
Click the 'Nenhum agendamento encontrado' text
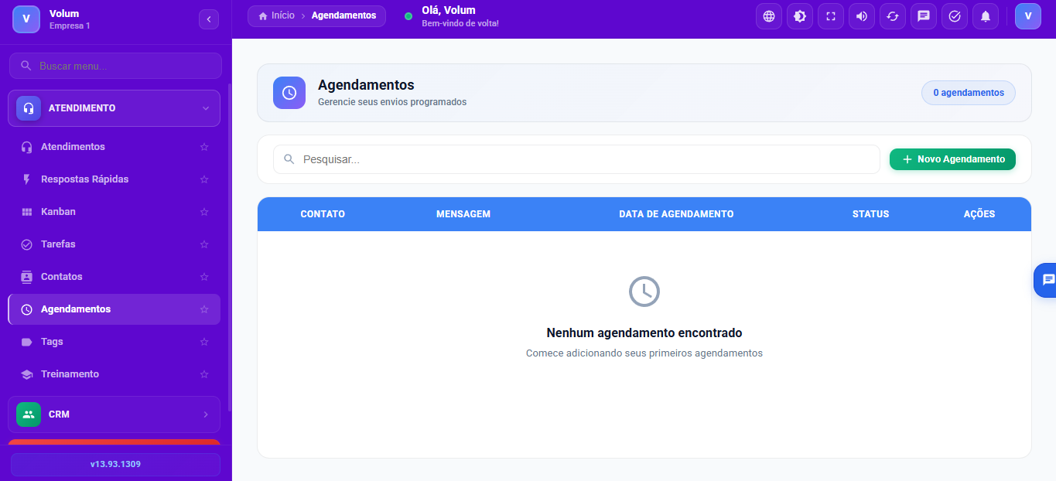tap(644, 333)
